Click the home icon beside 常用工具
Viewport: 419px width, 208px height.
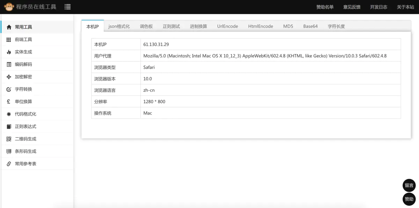pyautogui.click(x=9, y=27)
